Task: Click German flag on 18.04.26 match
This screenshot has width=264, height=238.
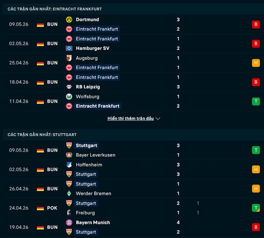Action: [x=40, y=83]
